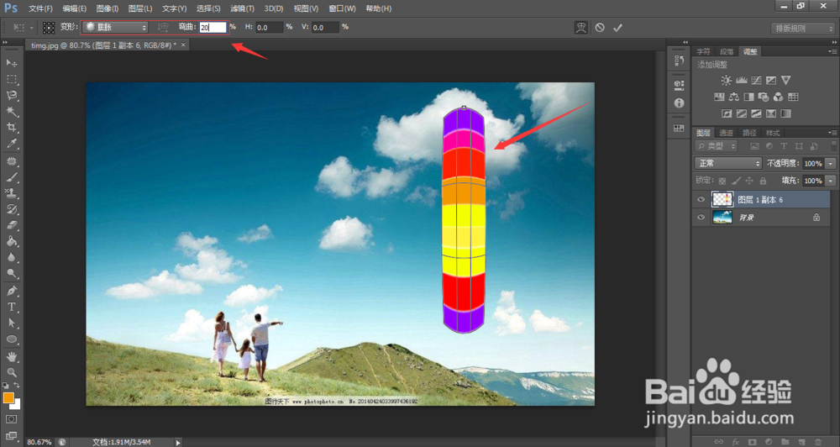Select the Crop tool
This screenshot has height=447, width=840.
pos(11,128)
